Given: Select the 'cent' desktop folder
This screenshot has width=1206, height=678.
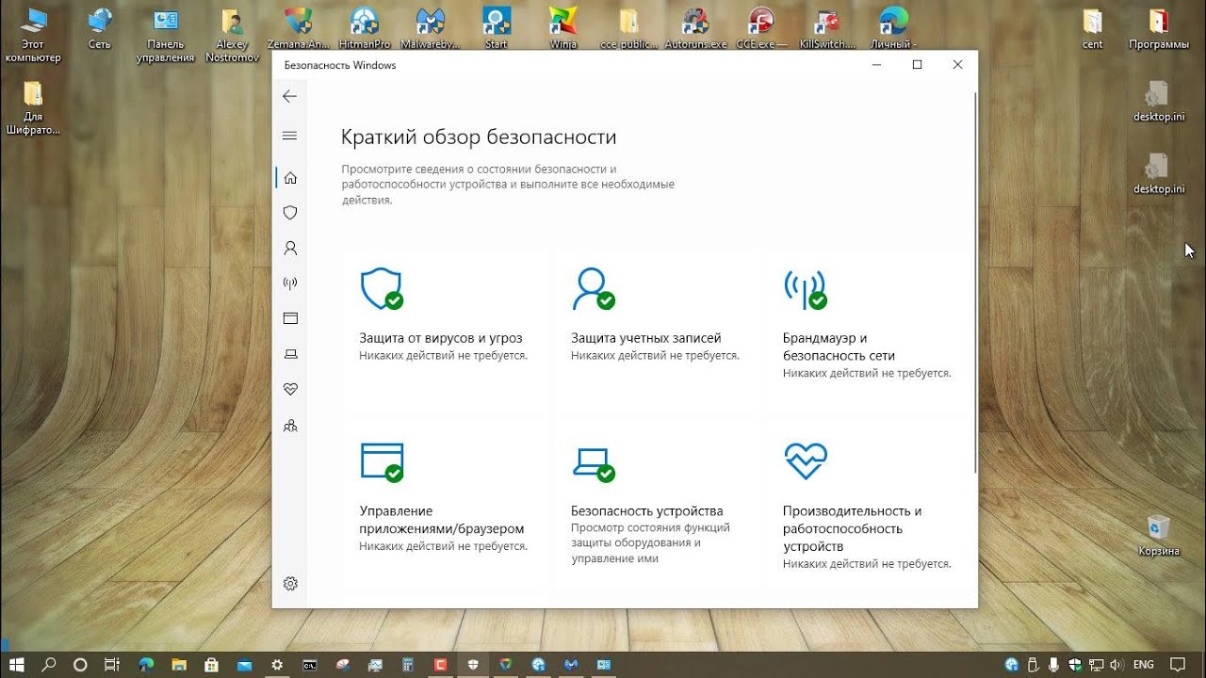Looking at the screenshot, I should coord(1093,29).
